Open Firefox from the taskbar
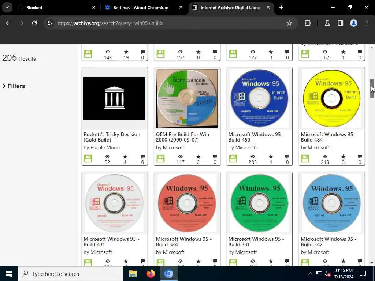Screen dimensions: 375x281 pos(151,274)
